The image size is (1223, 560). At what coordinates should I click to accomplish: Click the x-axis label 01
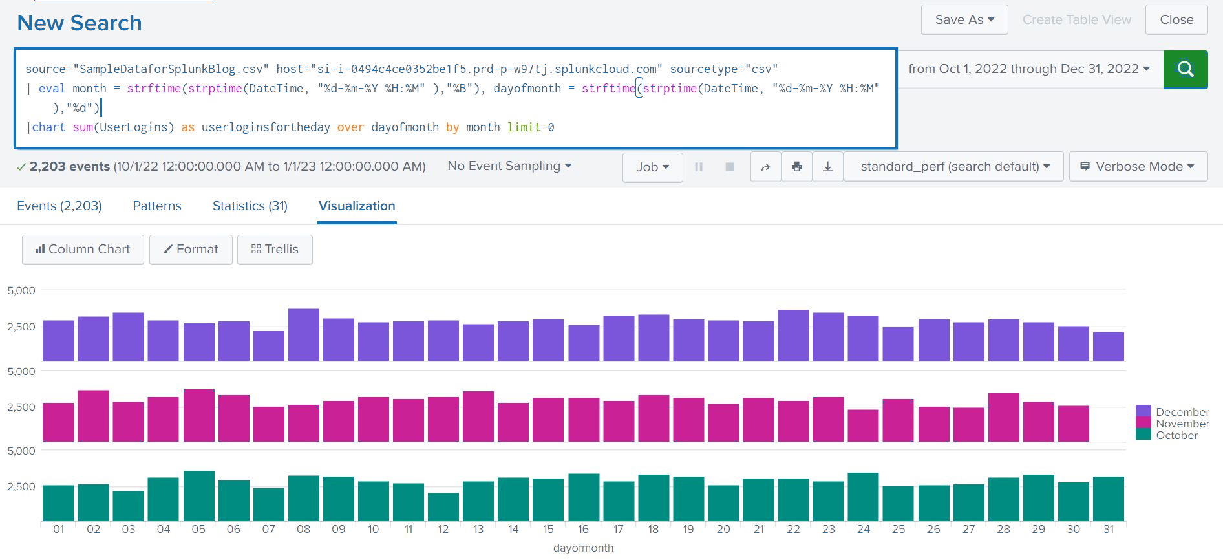tap(59, 529)
